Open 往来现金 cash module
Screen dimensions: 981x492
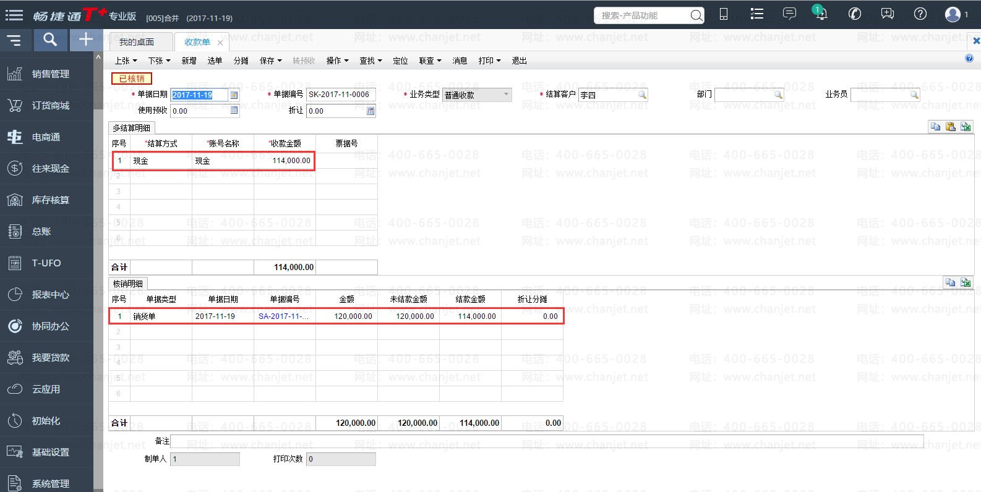click(47, 169)
